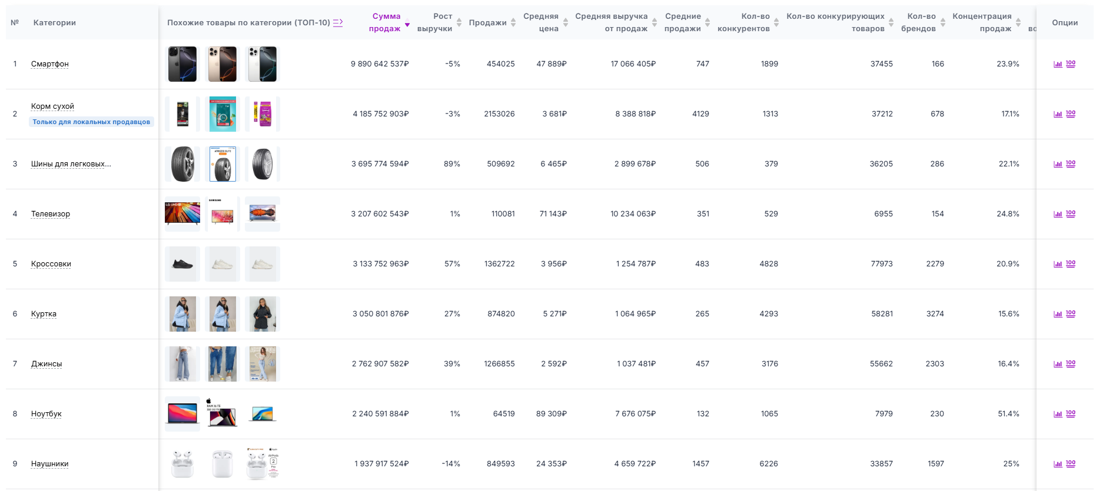The image size is (1106, 491).
Task: Open bar chart icon for Корм сухой row
Action: coord(1058,114)
